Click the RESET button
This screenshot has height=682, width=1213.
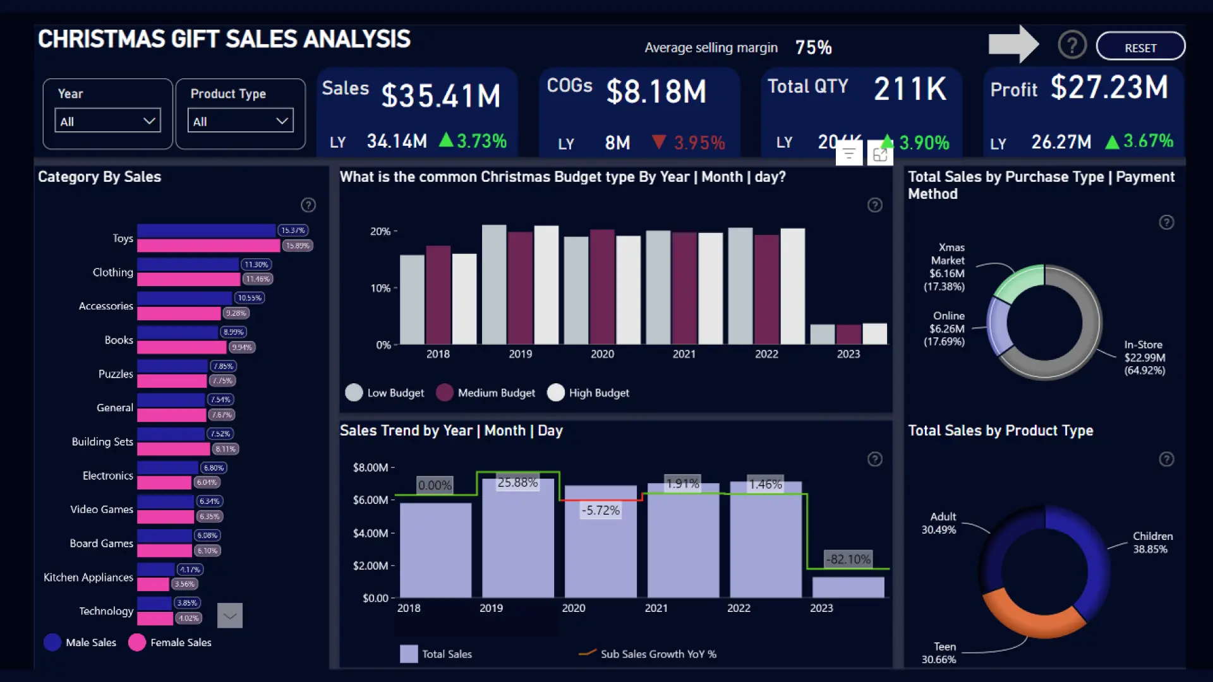click(x=1140, y=47)
